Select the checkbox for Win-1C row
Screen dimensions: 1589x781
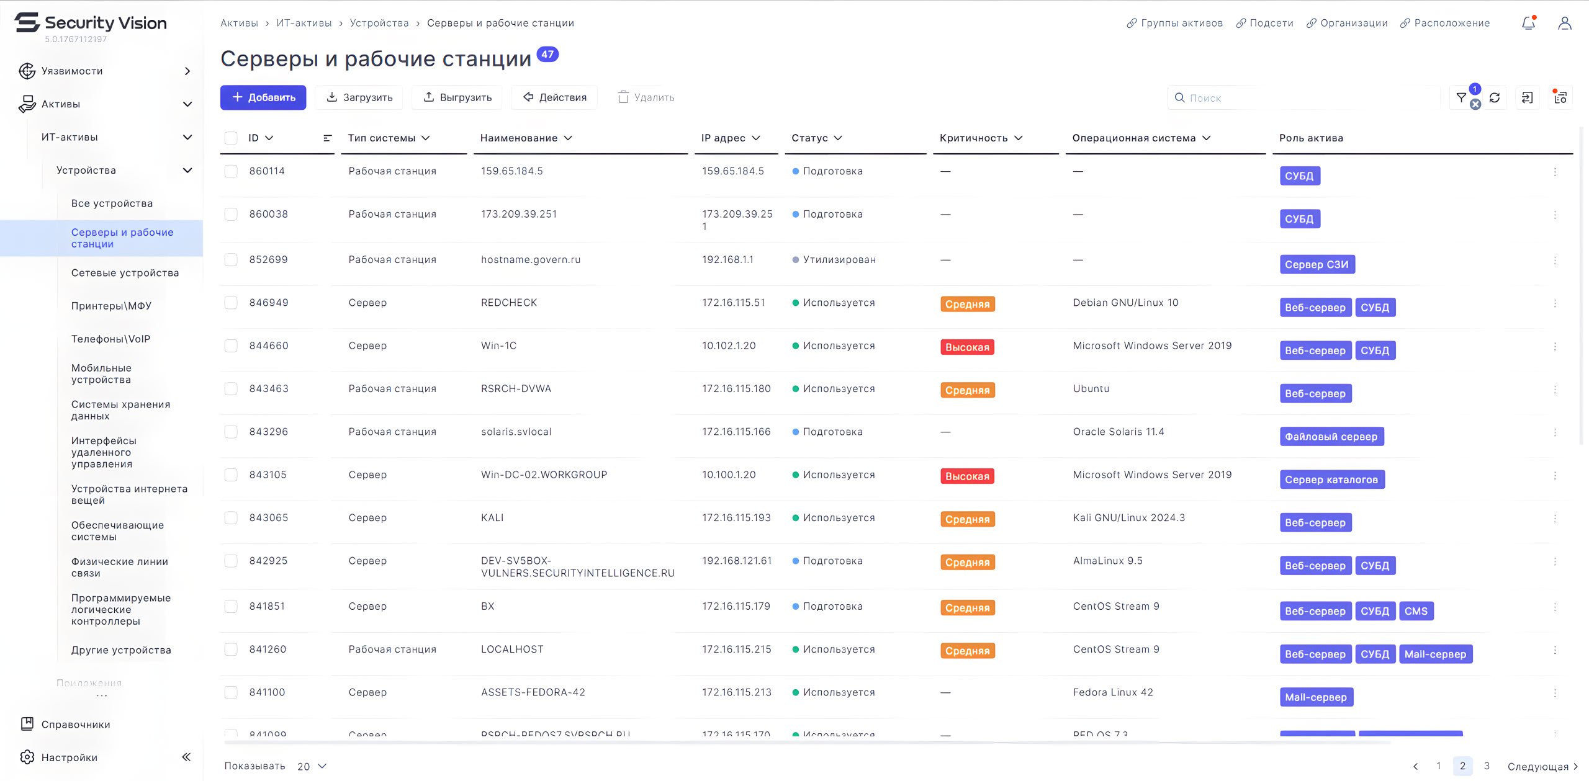pyautogui.click(x=231, y=346)
